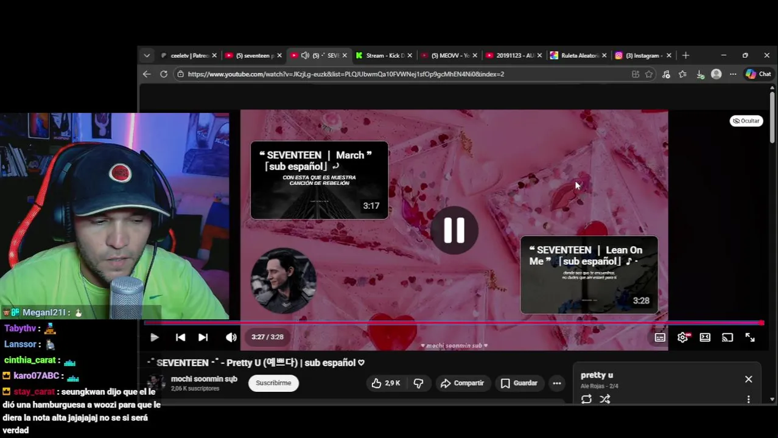The image size is (778, 438).
Task: Open the pretty u playlist title
Action: tap(597, 375)
